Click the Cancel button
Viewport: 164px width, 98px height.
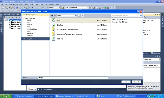coord(136,82)
